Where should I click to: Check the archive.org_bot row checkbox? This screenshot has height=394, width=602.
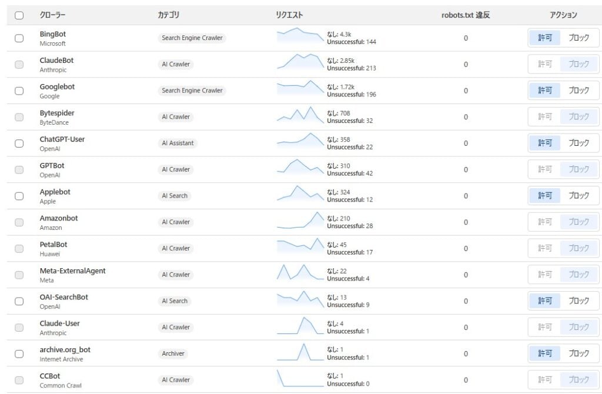[x=19, y=354]
